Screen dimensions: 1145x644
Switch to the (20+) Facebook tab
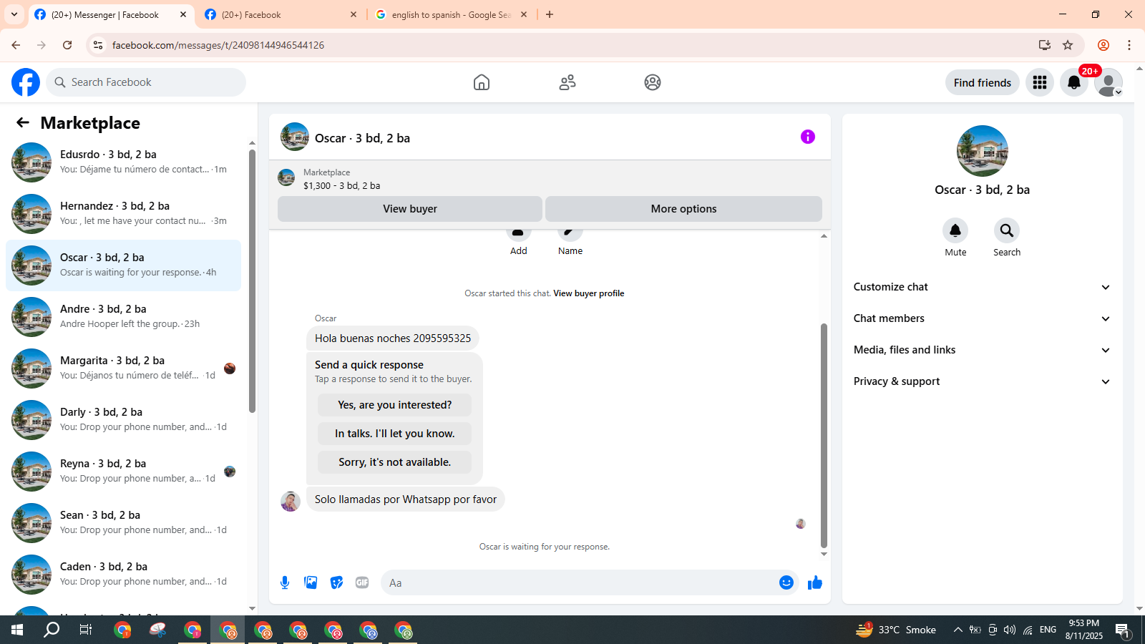point(280,14)
